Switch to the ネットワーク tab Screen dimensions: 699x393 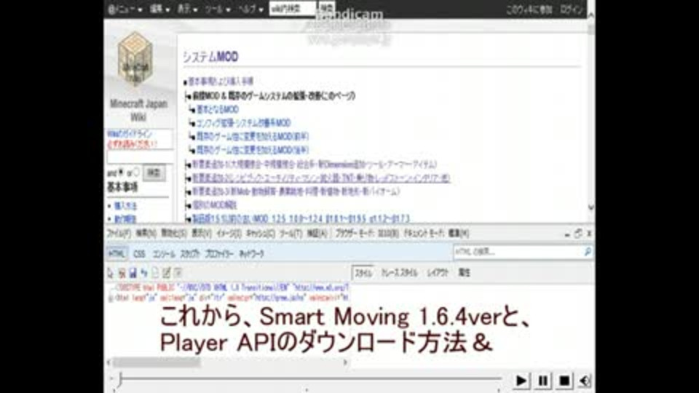[x=251, y=253]
